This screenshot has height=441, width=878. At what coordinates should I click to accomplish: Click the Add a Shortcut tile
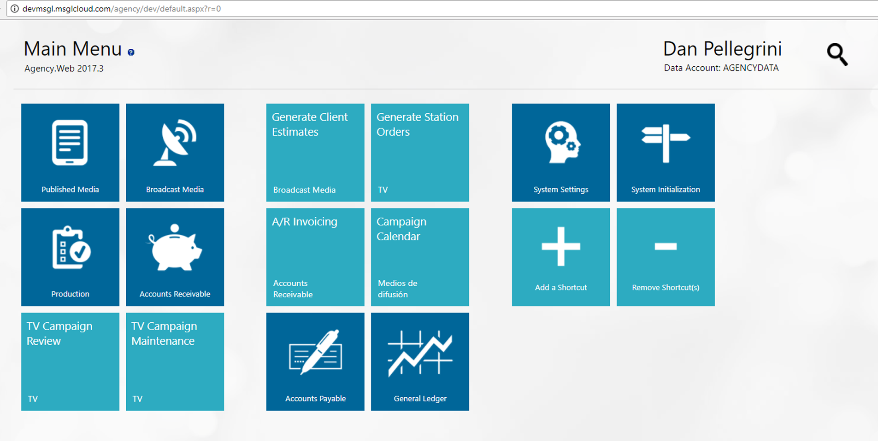(x=561, y=257)
